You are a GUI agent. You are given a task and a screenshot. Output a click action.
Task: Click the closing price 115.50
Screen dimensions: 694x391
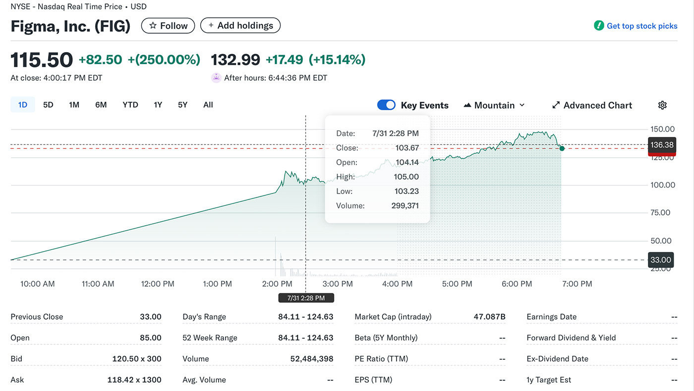tap(42, 60)
